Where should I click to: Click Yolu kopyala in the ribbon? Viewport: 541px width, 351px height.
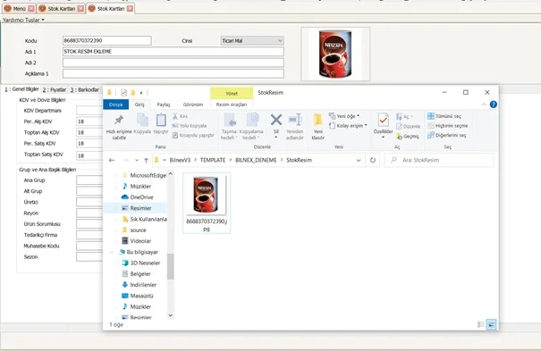coord(190,126)
